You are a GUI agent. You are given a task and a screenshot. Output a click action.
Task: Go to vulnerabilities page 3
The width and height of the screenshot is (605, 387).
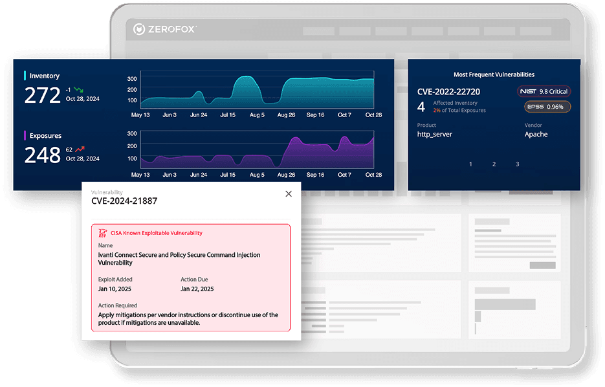tap(518, 164)
